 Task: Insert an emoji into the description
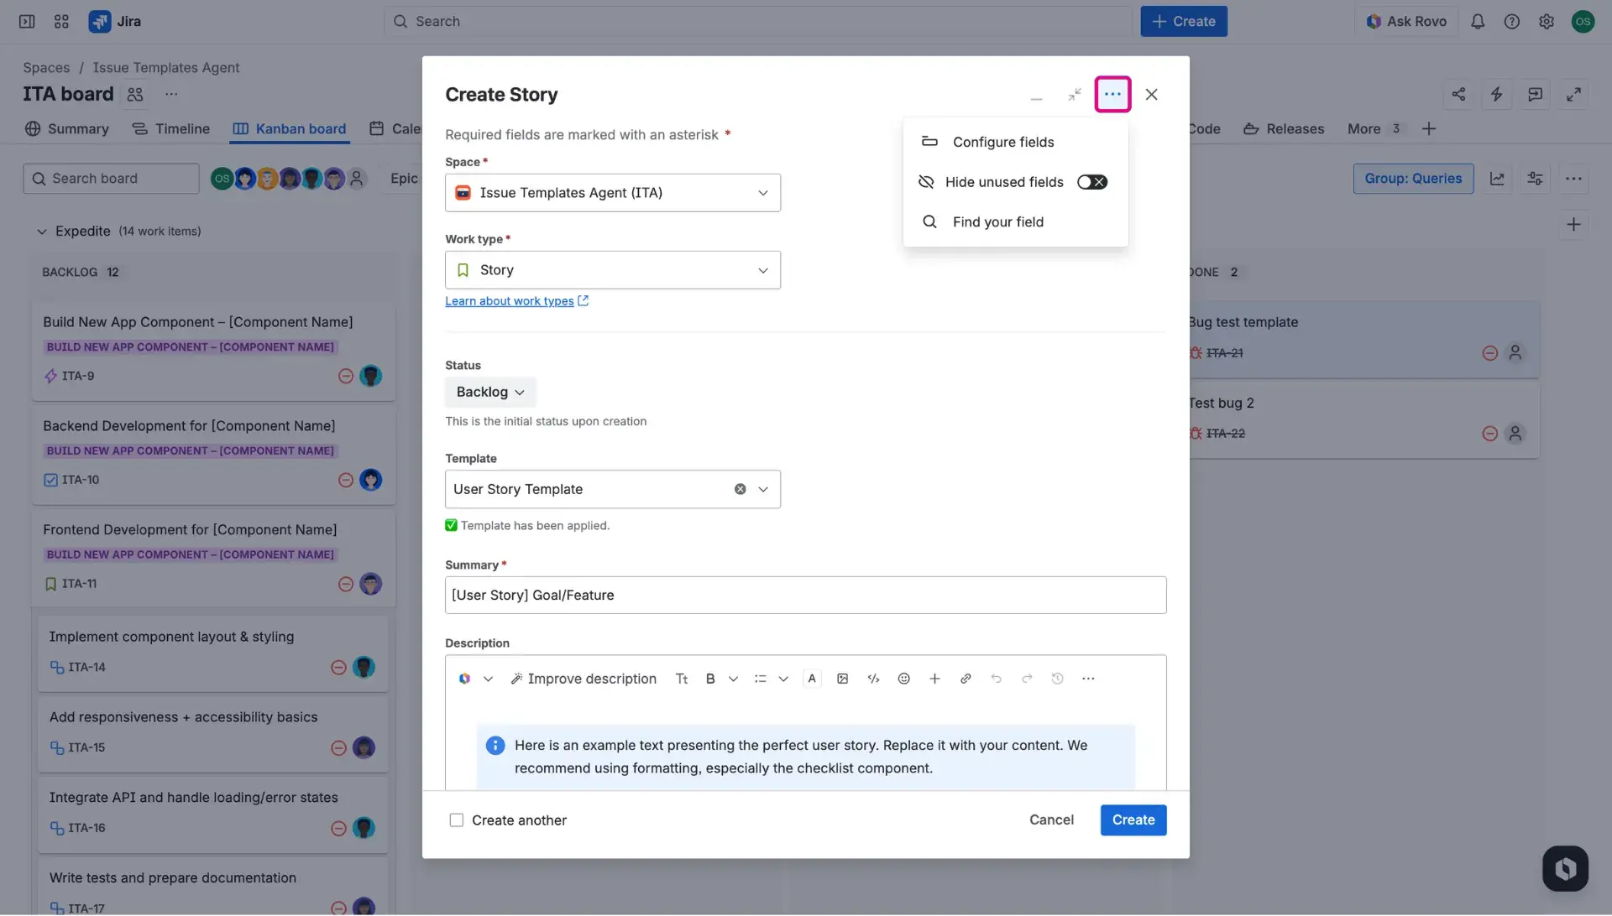click(x=904, y=678)
